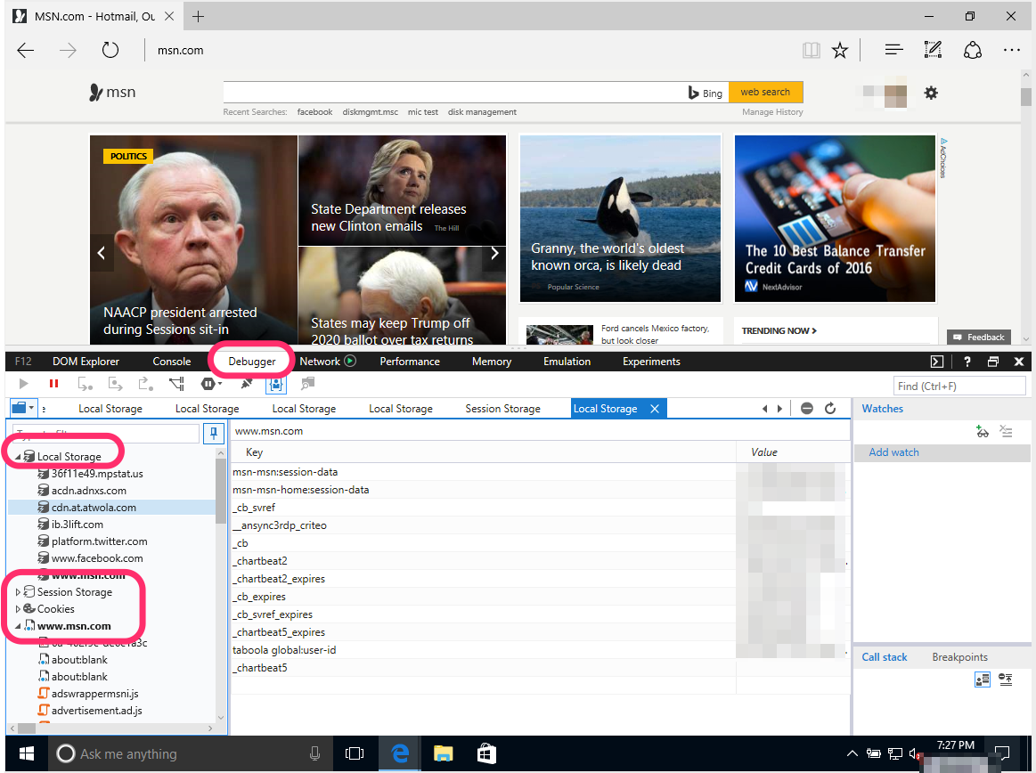The image size is (1036, 773).
Task: Select acdn.adnxs.com storage entry
Action: (88, 490)
